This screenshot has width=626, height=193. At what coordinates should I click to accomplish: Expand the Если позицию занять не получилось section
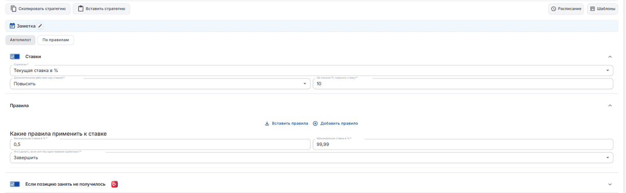[610, 184]
